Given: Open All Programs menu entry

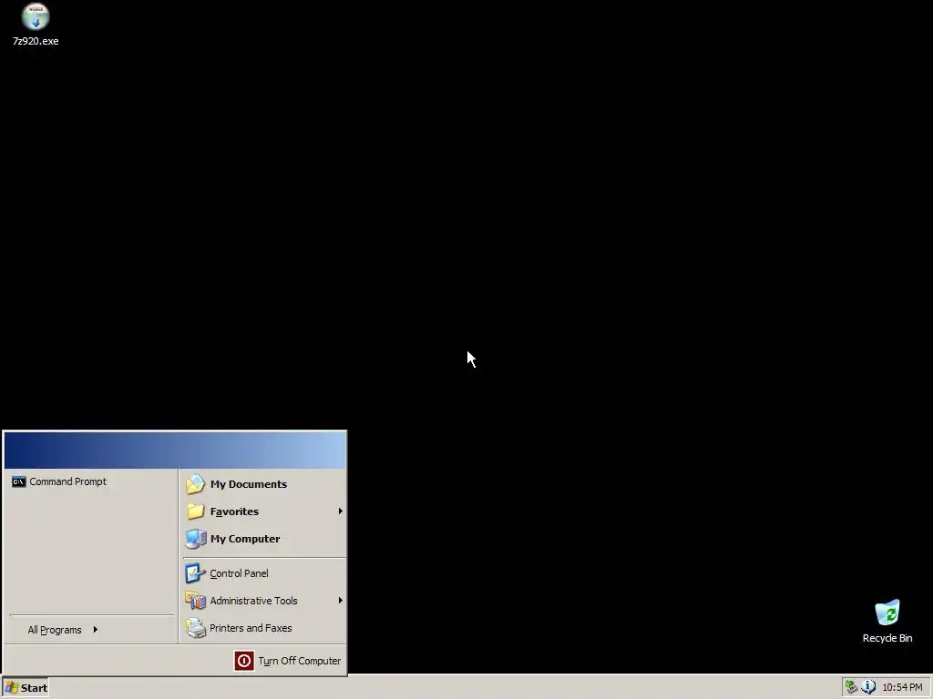Looking at the screenshot, I should click(x=92, y=630).
